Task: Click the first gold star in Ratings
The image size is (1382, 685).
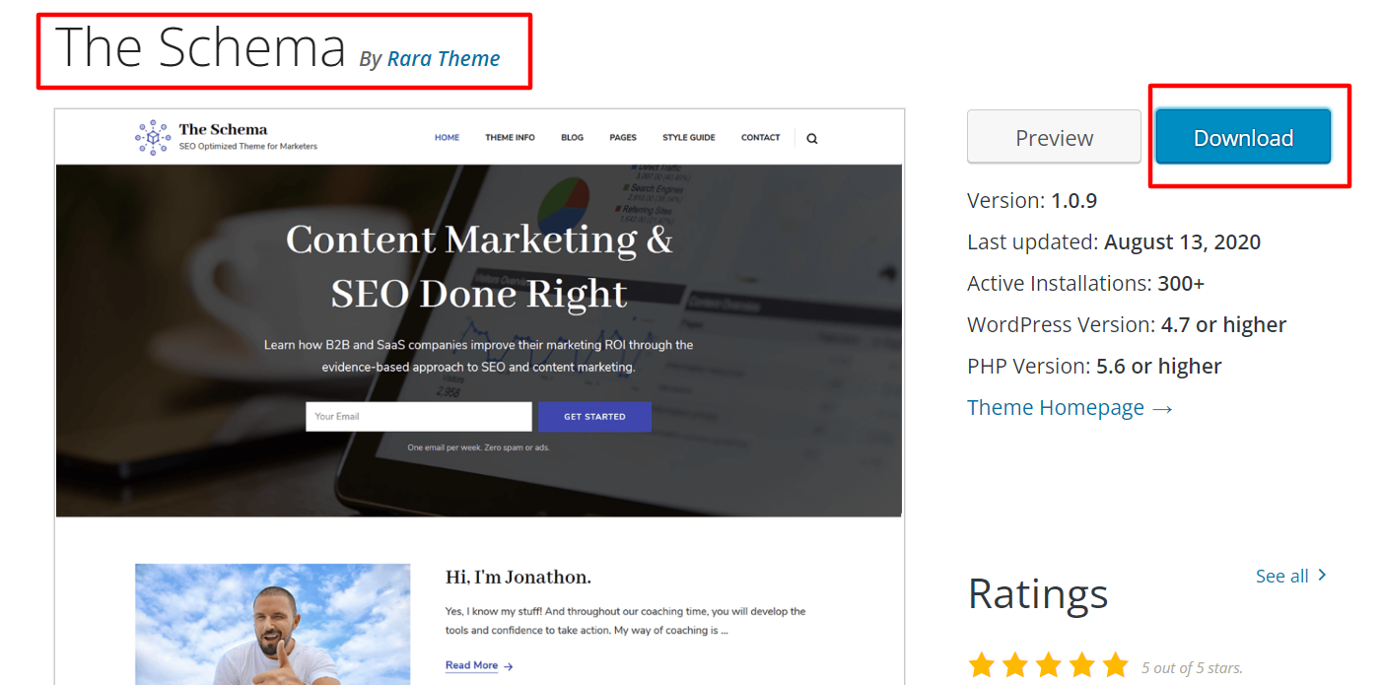Action: tap(982, 664)
